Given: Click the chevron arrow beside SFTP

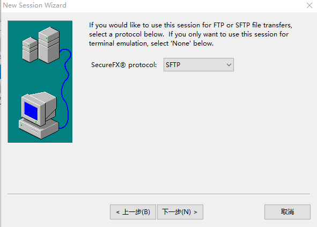Looking at the screenshot, I should coord(229,65).
